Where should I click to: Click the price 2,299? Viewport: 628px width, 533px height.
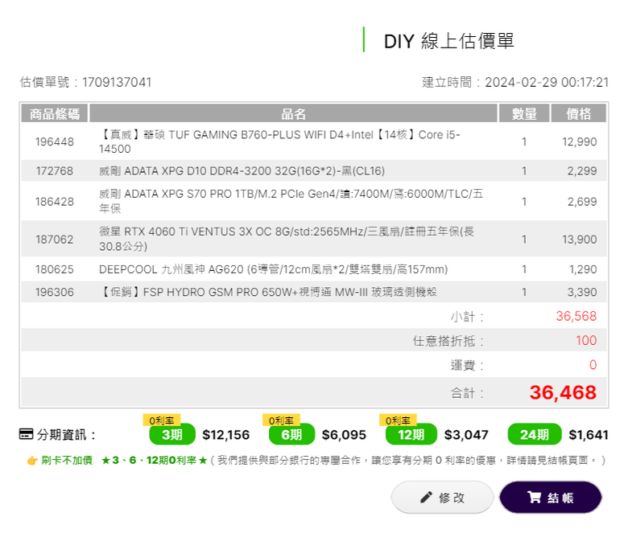[x=581, y=171]
